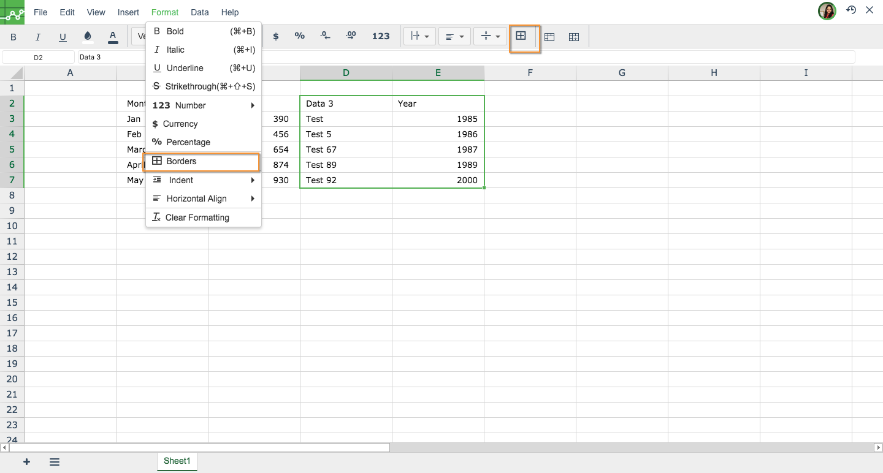Decrease decimal places in the toolbar

coord(326,36)
